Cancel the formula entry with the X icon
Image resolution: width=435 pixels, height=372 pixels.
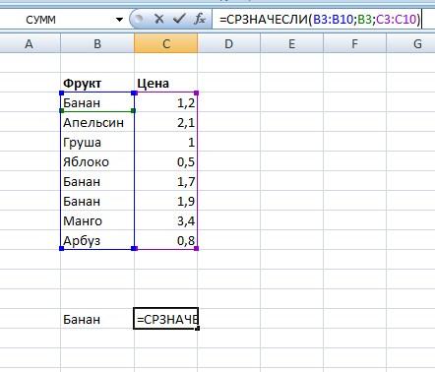point(158,19)
